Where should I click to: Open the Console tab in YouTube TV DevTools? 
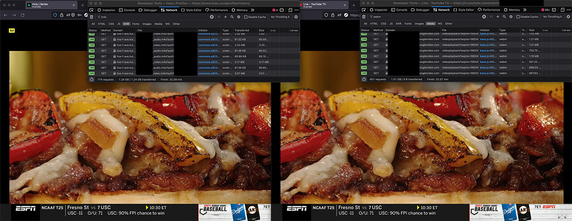click(x=400, y=10)
